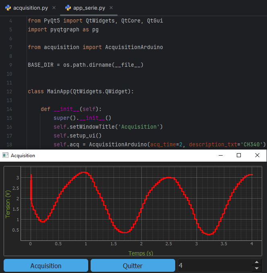Screen dimensions: 267x273
Task: Click the Python icon on acquisition.py tab
Action: click(x=8, y=8)
